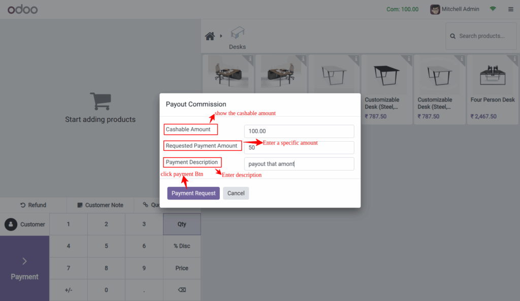Cancel the Payout Commission dialog
The image size is (520, 301).
click(x=236, y=193)
